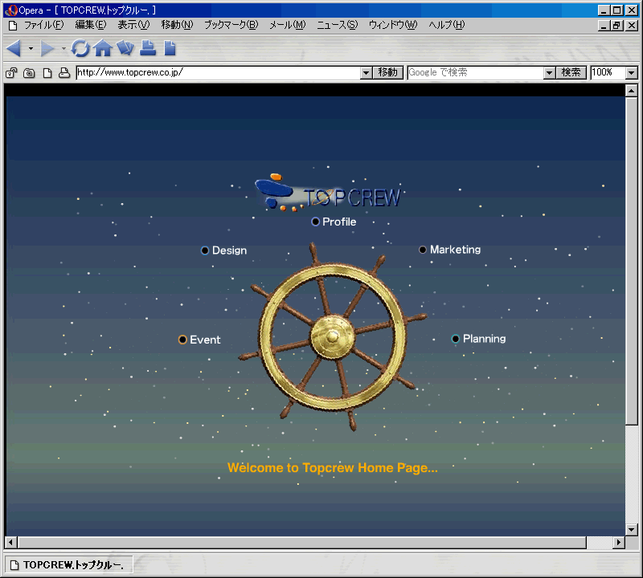
Task: Click the Google search input field
Action: (476, 72)
